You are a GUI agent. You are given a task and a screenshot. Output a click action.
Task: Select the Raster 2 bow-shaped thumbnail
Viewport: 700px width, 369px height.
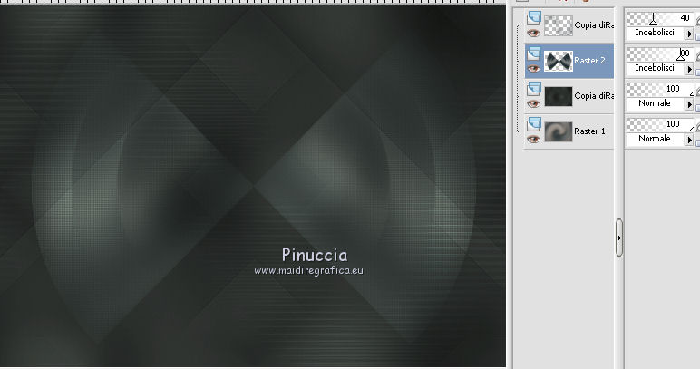pyautogui.click(x=558, y=61)
